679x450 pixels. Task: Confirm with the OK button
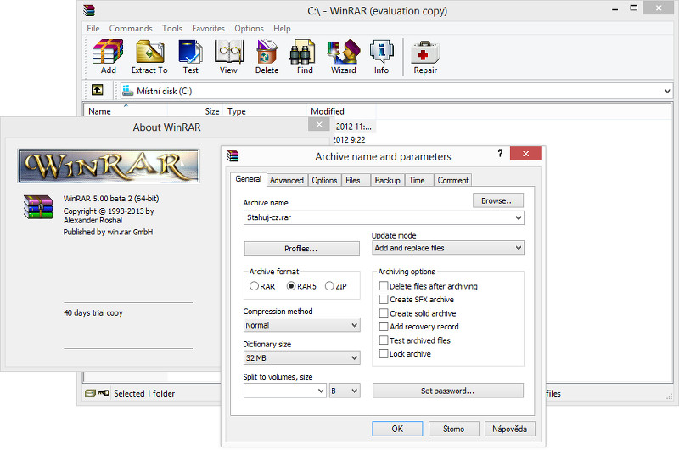[x=397, y=429]
